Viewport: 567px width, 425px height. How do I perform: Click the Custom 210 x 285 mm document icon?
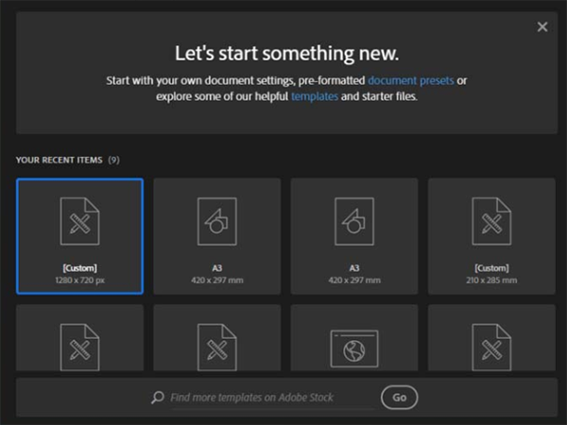pos(491,221)
